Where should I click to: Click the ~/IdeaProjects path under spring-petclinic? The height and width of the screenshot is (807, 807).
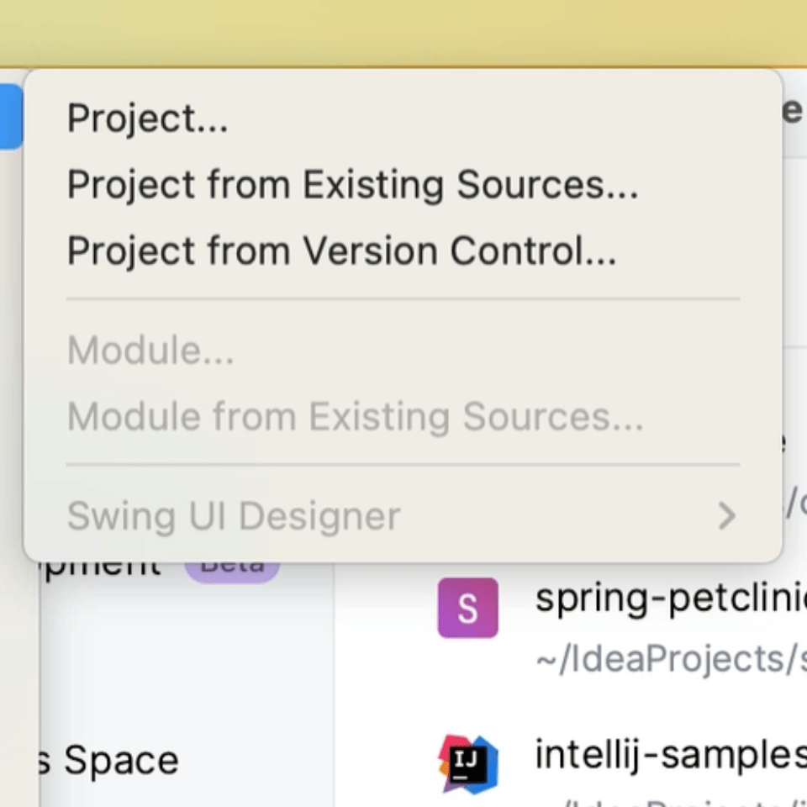pos(668,659)
